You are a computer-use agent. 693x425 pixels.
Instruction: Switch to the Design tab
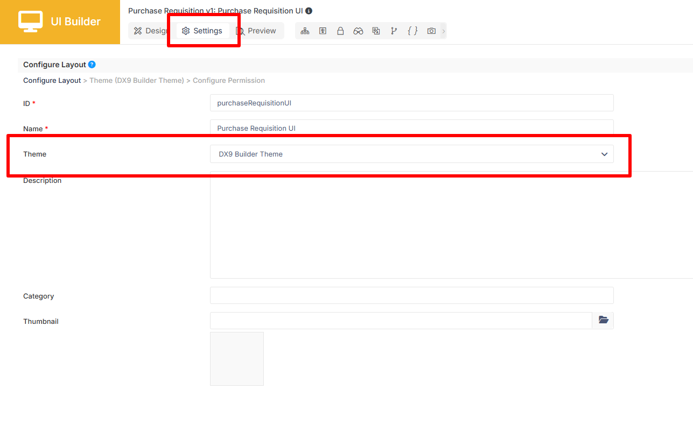(151, 31)
